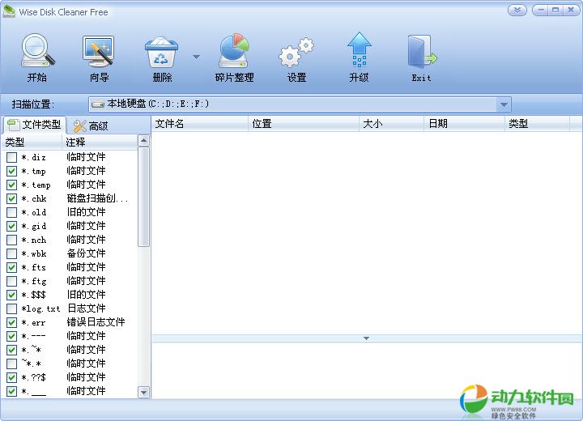Sort results by 文件名 column header
Image resolution: width=583 pixels, height=421 pixels.
pyautogui.click(x=199, y=124)
